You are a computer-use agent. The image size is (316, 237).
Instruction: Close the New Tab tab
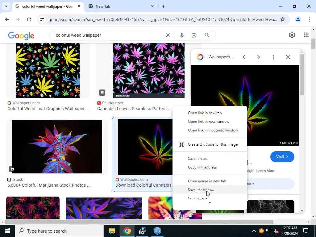coord(152,6)
